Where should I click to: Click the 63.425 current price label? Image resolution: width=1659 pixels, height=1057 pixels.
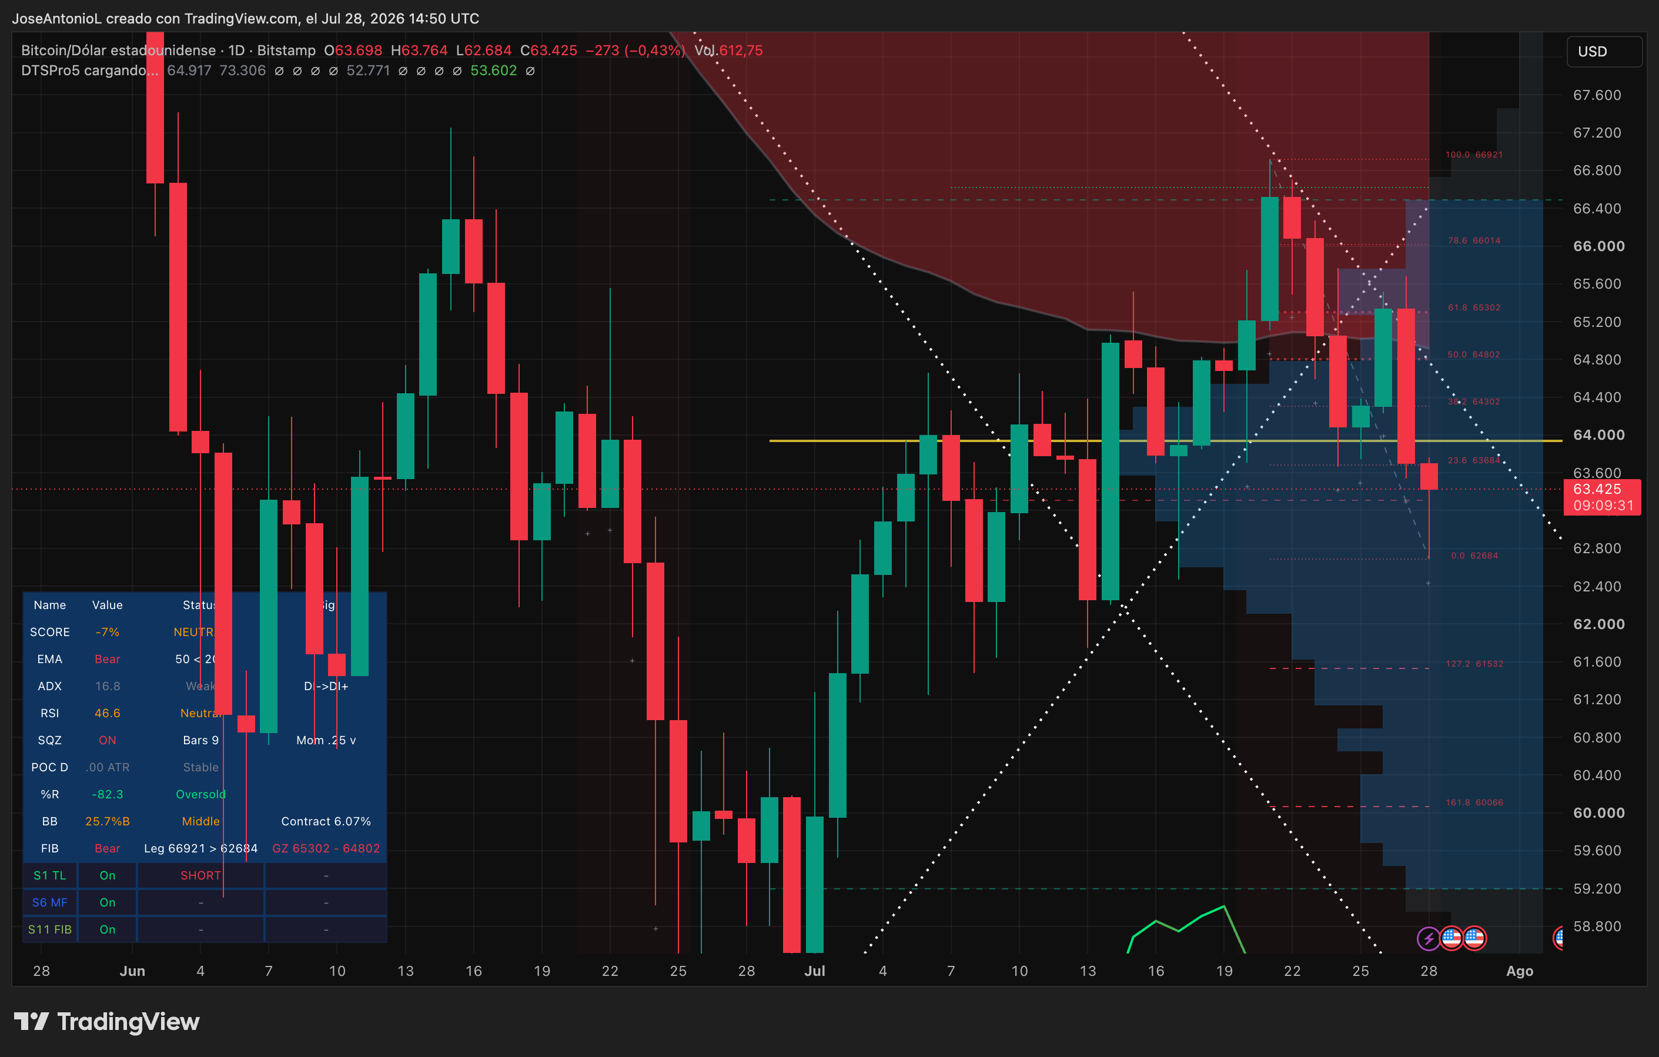click(x=1601, y=497)
